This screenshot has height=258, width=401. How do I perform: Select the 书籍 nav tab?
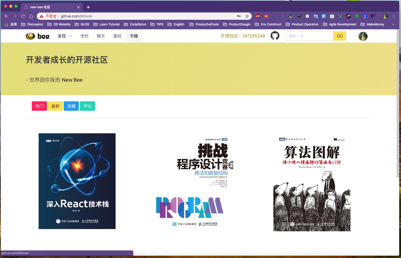(x=134, y=36)
